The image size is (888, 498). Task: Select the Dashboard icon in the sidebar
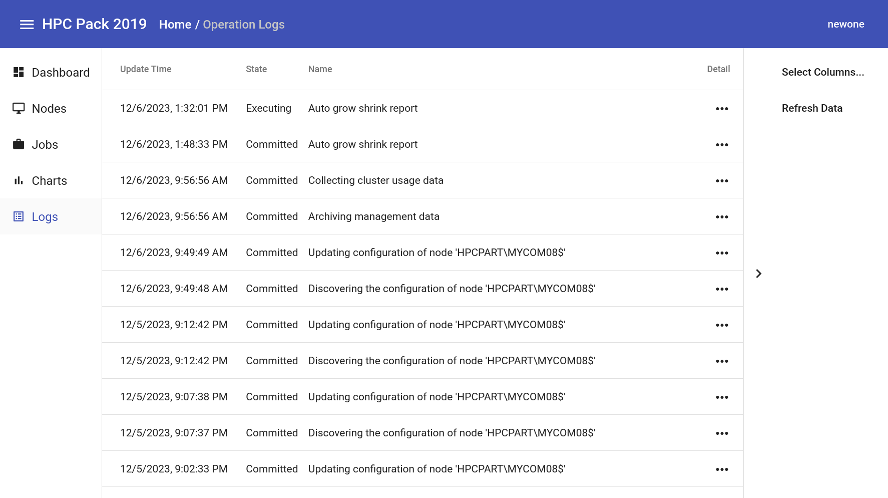click(18, 72)
